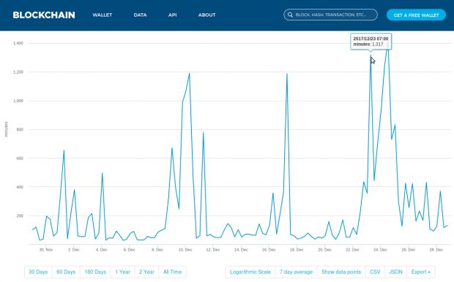This screenshot has width=454, height=282.
Task: Click the 18. Dec x-axis label
Action: click(297, 250)
